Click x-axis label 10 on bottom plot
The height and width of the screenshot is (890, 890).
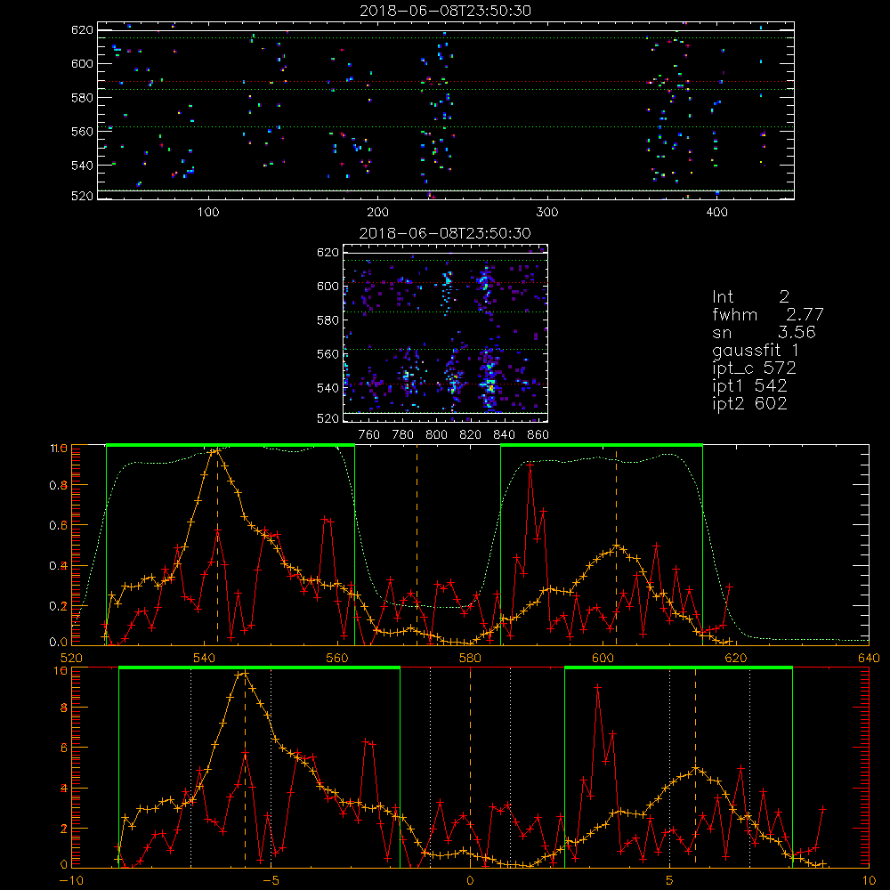click(x=869, y=881)
